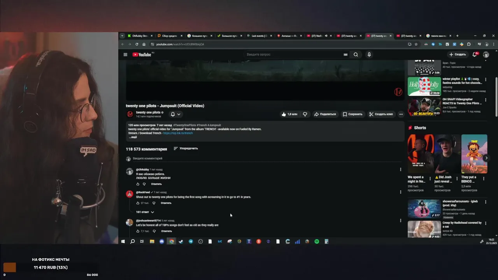This screenshot has width=498, height=280.
Task: Click Поделиться share button
Action: [325, 114]
